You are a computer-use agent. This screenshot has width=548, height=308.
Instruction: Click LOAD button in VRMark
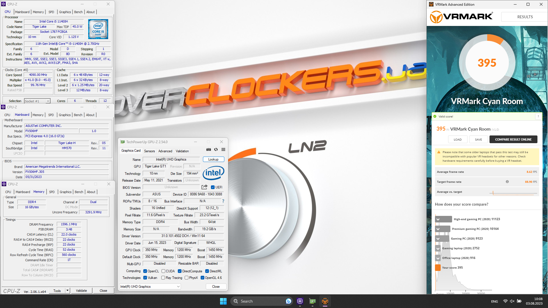coord(458,139)
